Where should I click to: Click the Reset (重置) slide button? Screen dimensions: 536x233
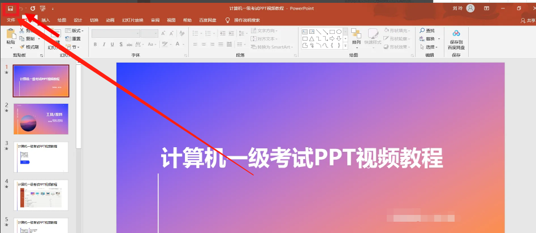73,39
